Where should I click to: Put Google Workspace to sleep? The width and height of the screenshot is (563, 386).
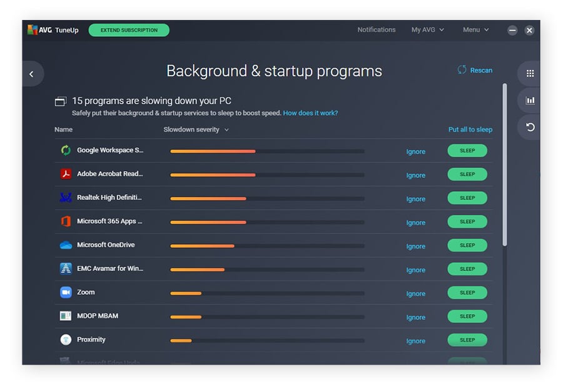[x=467, y=151]
